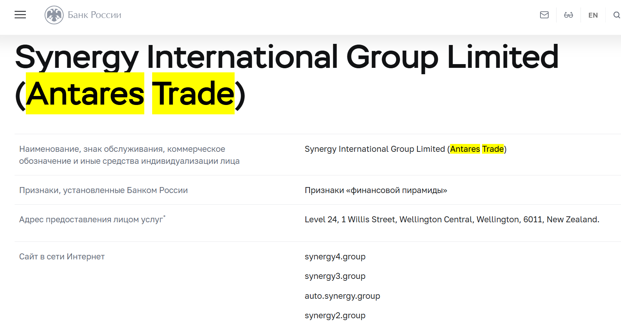Open the search magnifier icon

[x=617, y=15]
